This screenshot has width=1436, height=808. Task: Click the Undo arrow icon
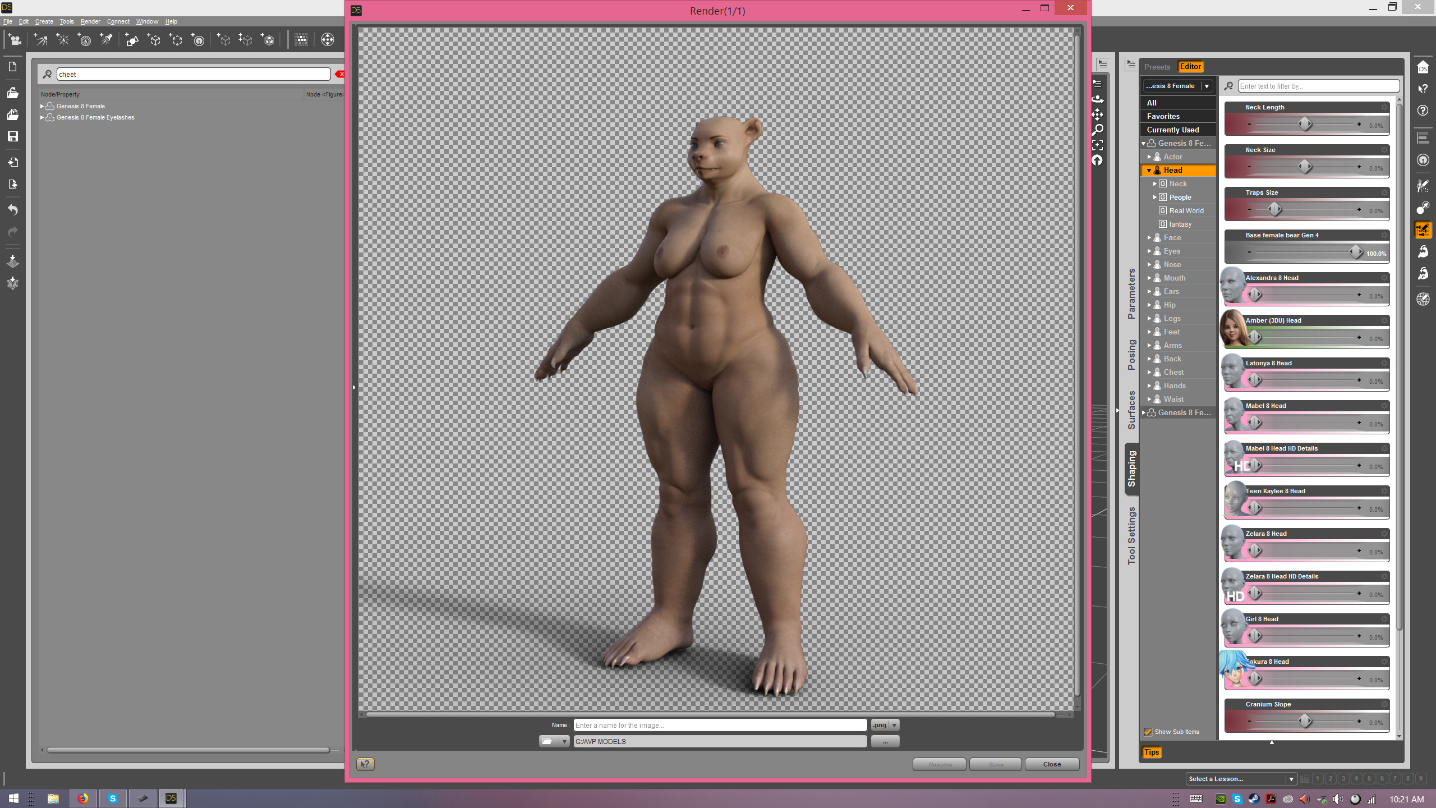[x=12, y=210]
